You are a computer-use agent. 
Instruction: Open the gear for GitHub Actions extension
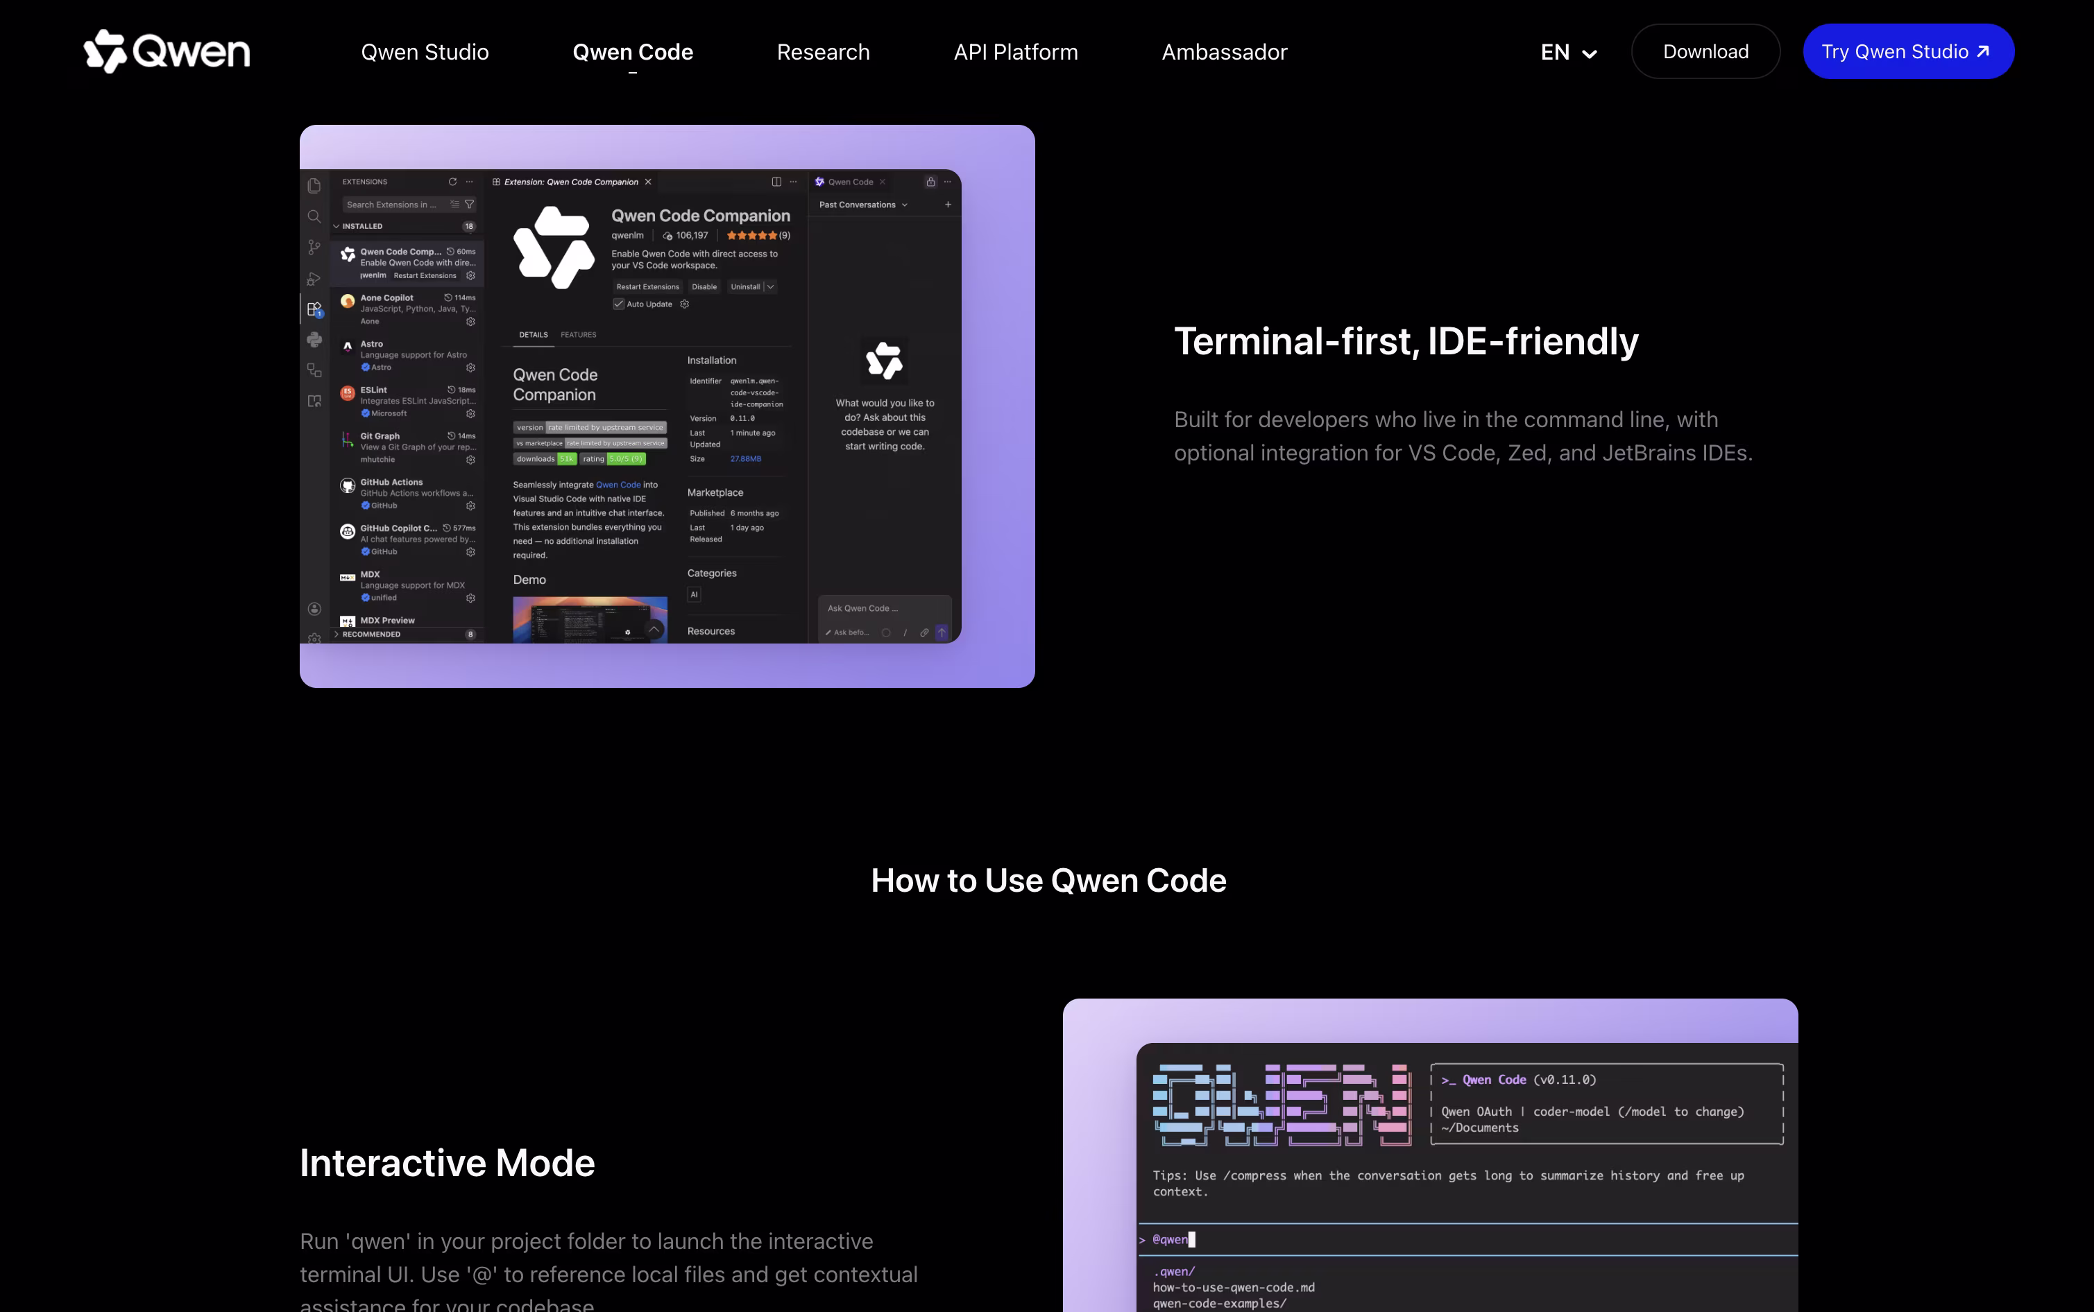tap(470, 505)
